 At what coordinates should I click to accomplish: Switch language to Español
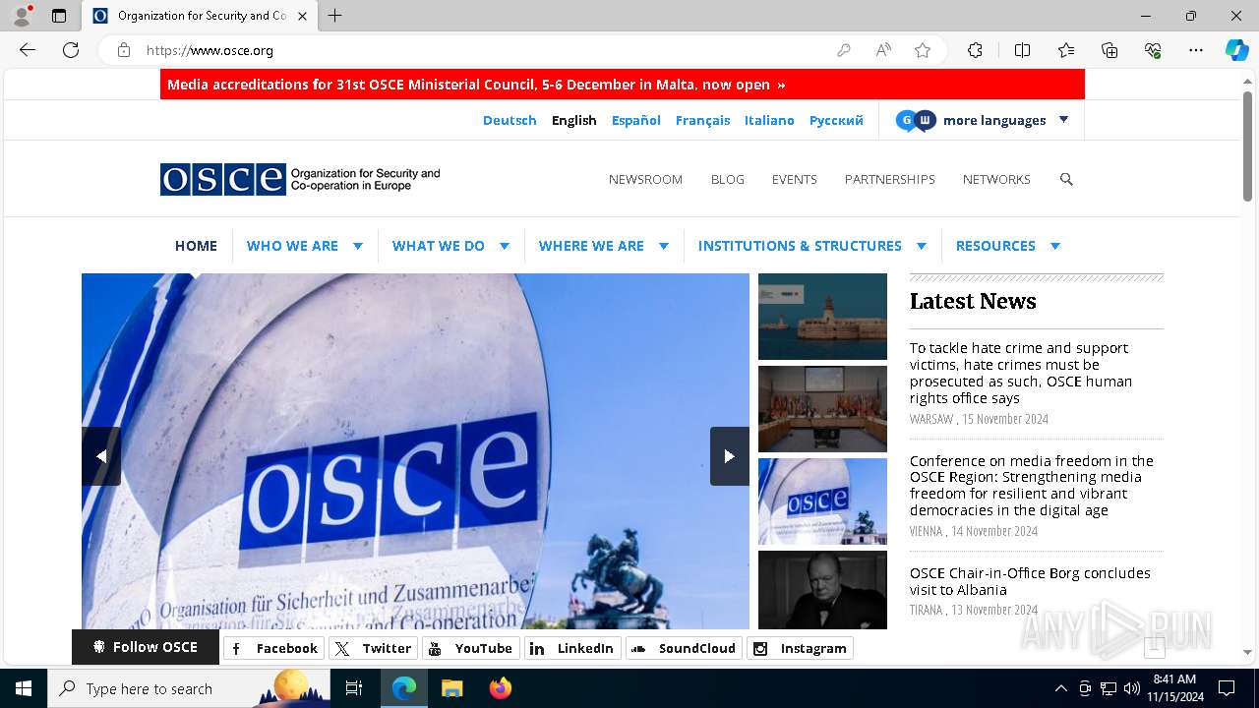[636, 120]
